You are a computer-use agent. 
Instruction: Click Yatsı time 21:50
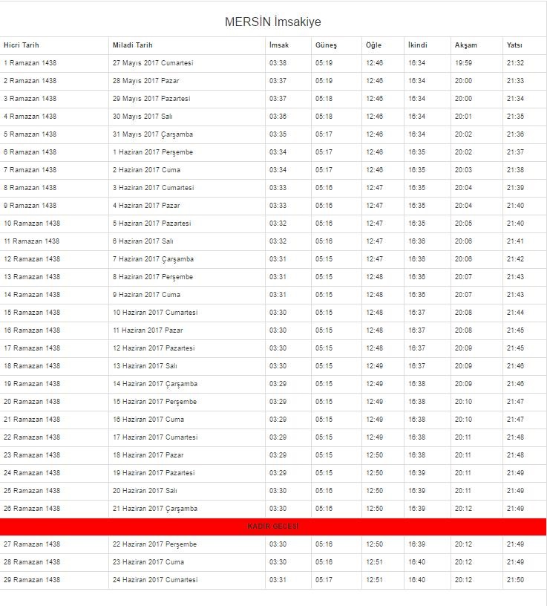pos(515,579)
